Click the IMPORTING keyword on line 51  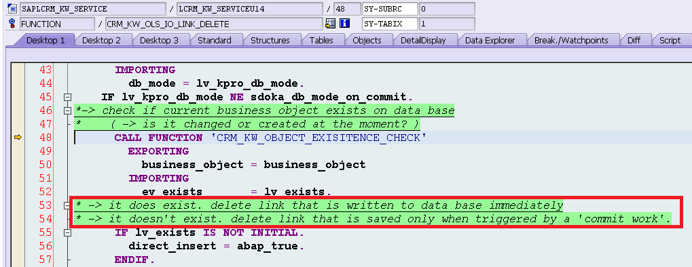coord(158,178)
